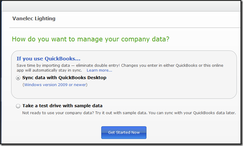The height and width of the screenshot is (146, 243).
Task: Click the Get Started Now button
Action: tap(124, 133)
